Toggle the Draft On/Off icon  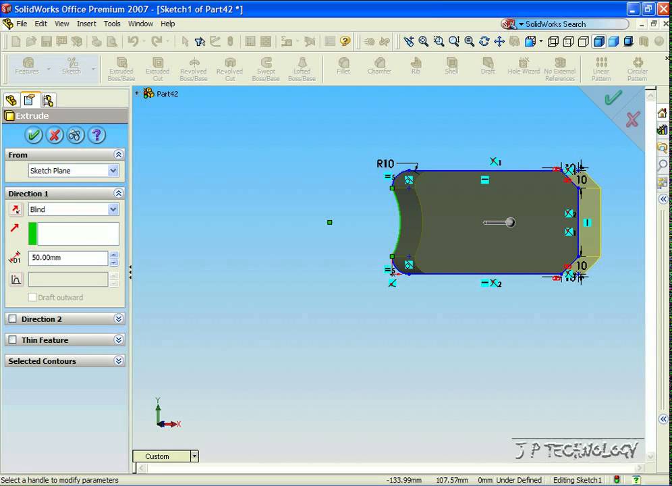point(16,279)
